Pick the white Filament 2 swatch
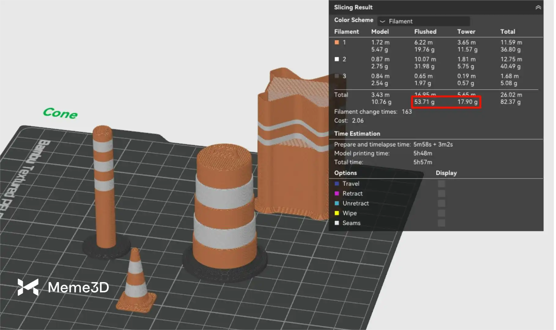 [337, 59]
